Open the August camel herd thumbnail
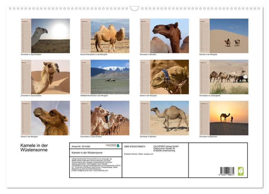This screenshot has height=194, width=269. point(229,77)
